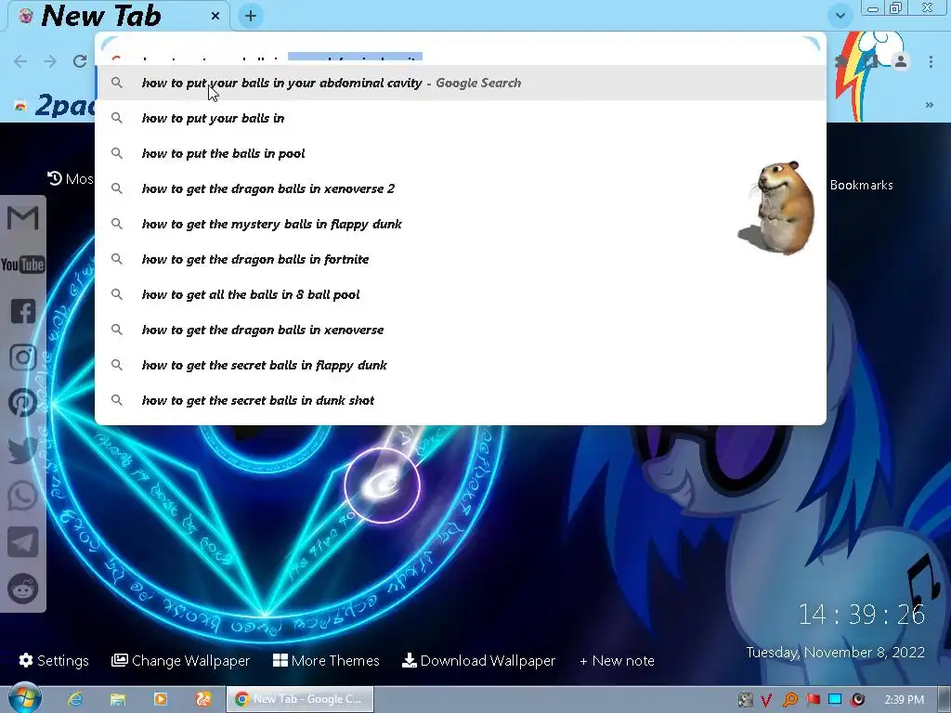Open the Telegram sidebar shortcut
The image size is (951, 713).
[x=23, y=542]
